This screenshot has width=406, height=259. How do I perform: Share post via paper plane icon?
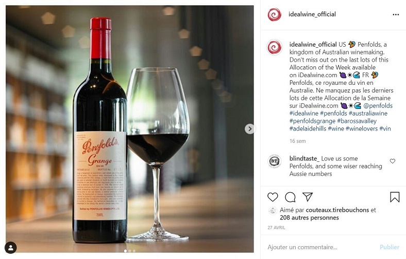pyautogui.click(x=308, y=197)
